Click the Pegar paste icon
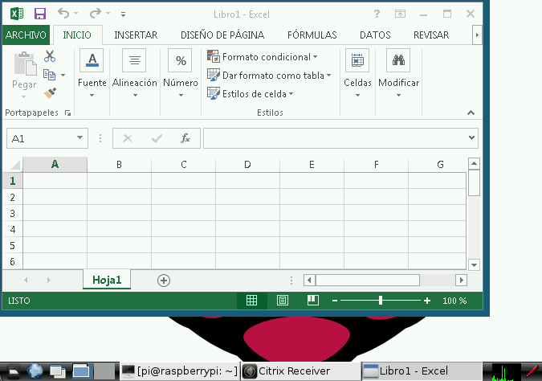Viewport: 542px width, 381px height. (x=24, y=71)
